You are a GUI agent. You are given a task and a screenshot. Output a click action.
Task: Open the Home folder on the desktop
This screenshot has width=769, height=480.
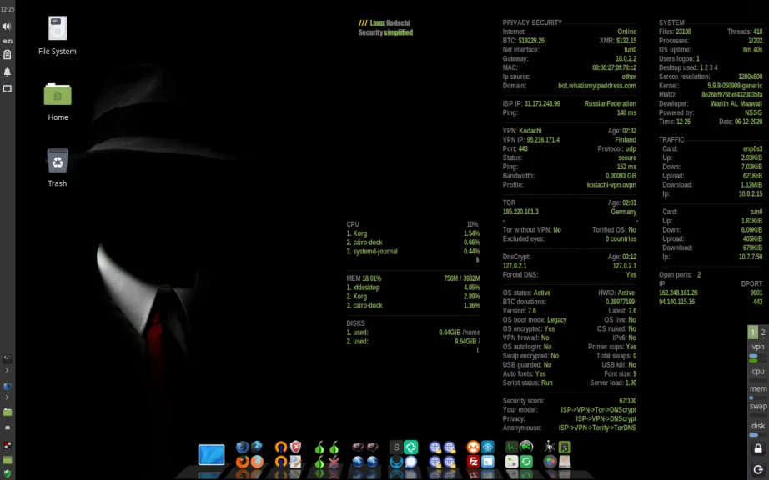point(57,94)
